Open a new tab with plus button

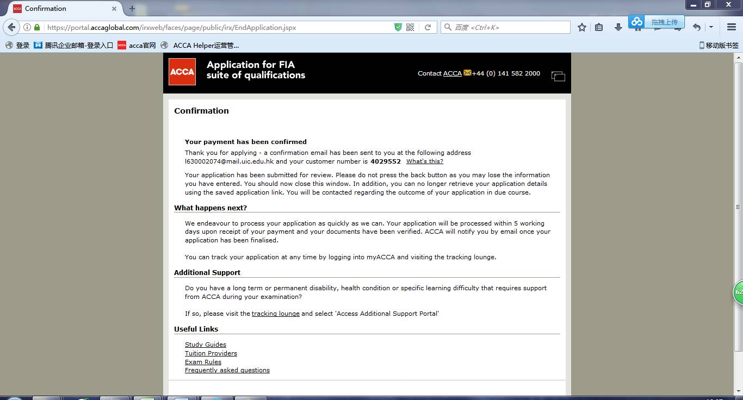pyautogui.click(x=132, y=9)
